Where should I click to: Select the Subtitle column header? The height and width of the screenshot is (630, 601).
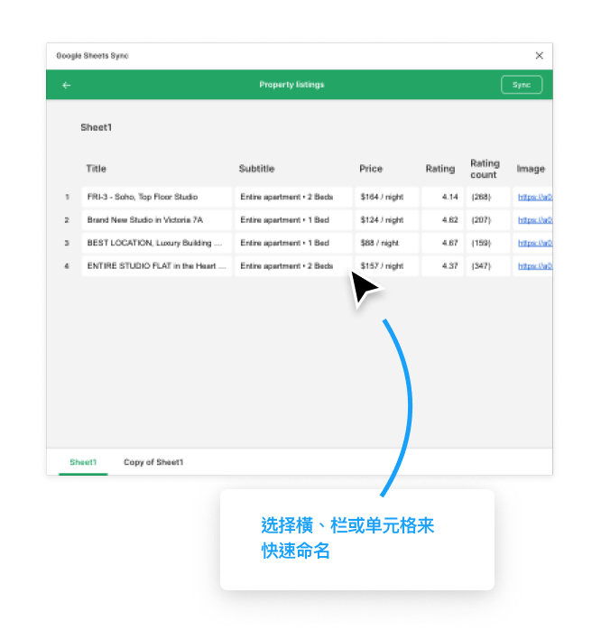[256, 169]
